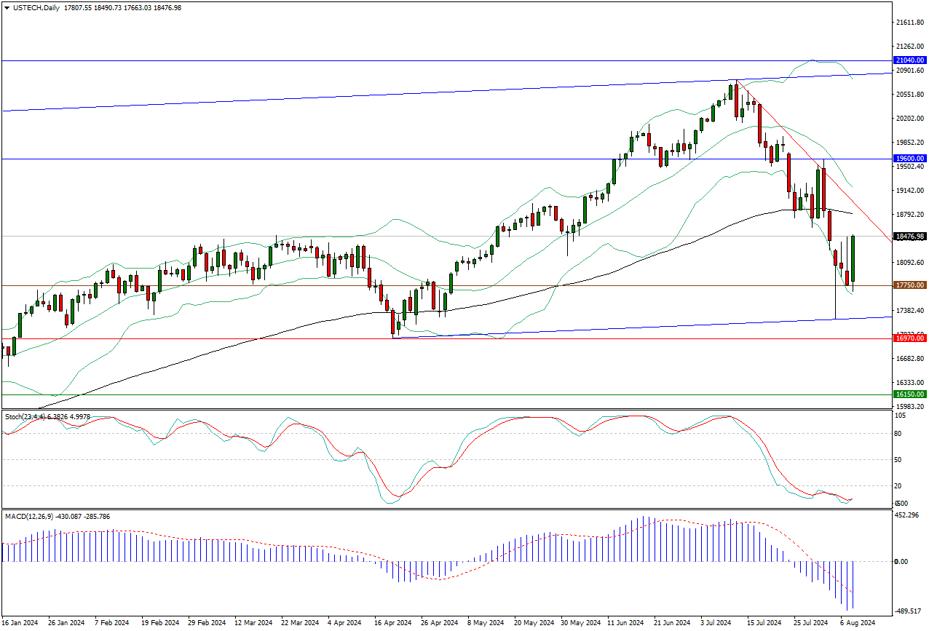This screenshot has width=929, height=631.
Task: Click the Stoch(23,4,4) indicator label
Action: (x=29, y=416)
